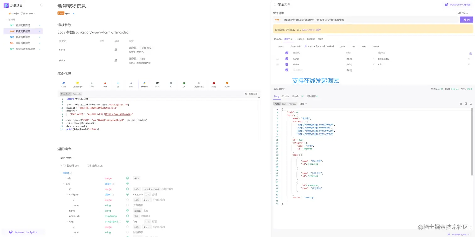Viewport: 475px width, 237px height.
Task: Delete the status parameter row
Action: coord(469,64)
